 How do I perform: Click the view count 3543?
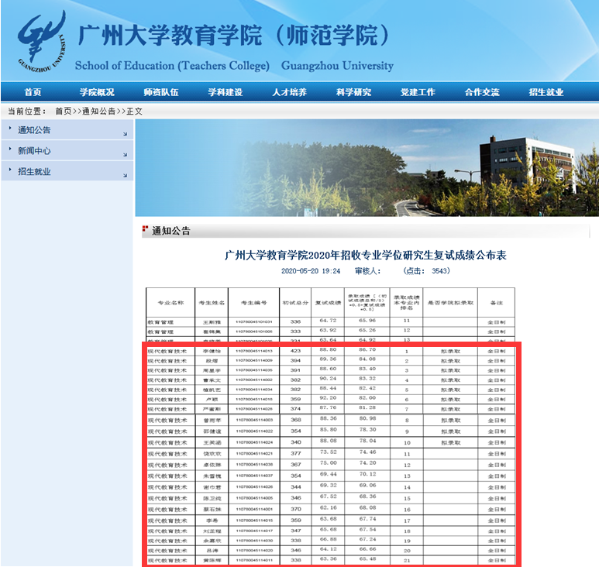(439, 270)
